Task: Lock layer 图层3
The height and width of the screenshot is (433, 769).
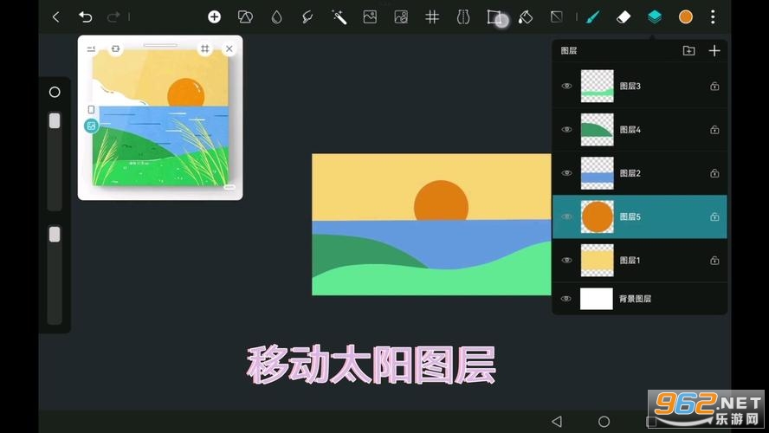Action: (x=714, y=87)
